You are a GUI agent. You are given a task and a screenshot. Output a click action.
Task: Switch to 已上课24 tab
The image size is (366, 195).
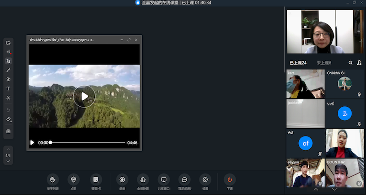[x=298, y=63]
